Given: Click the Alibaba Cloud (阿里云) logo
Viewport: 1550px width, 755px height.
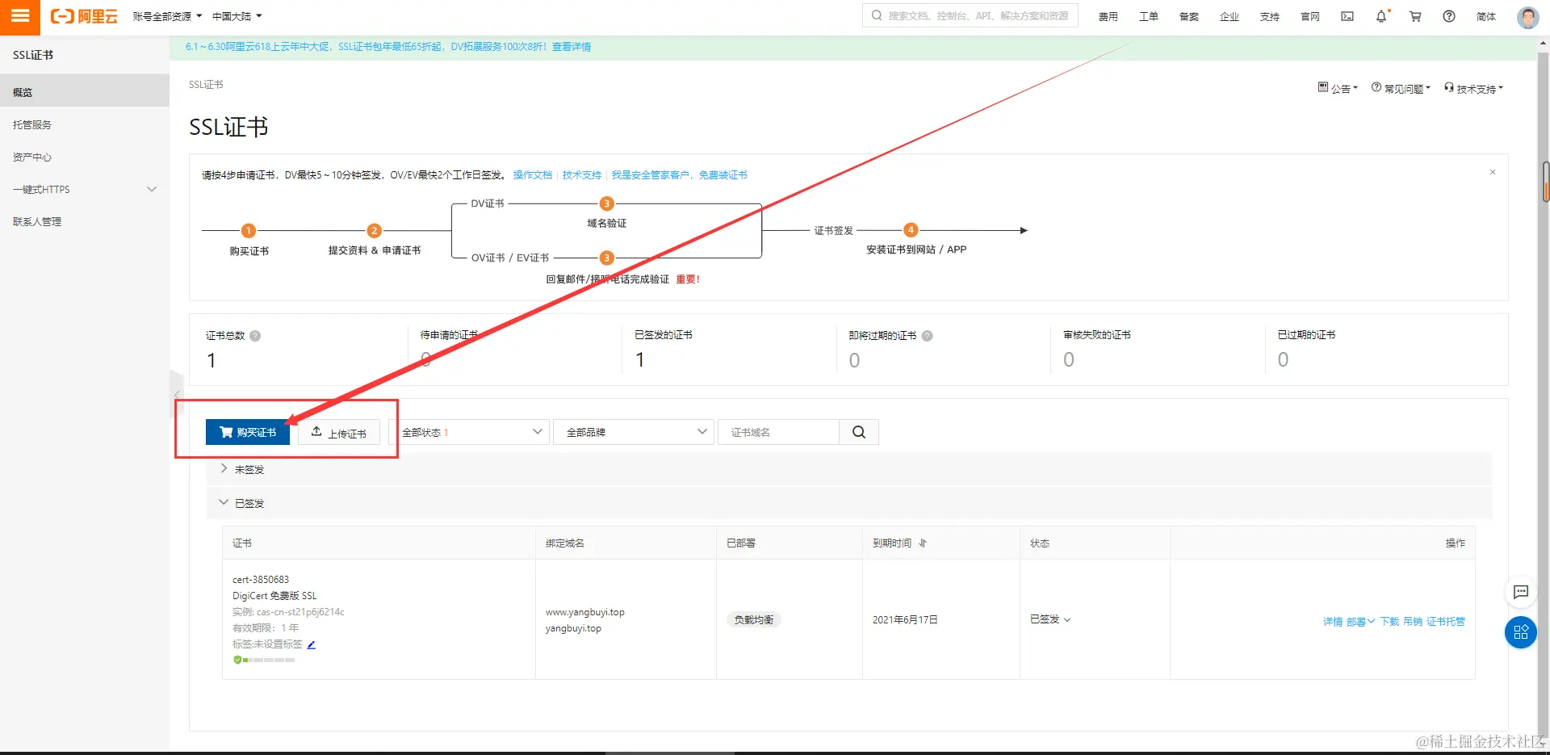Looking at the screenshot, I should (84, 16).
